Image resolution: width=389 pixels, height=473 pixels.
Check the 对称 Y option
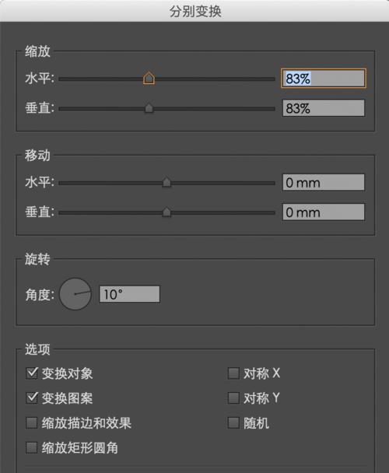tap(233, 398)
